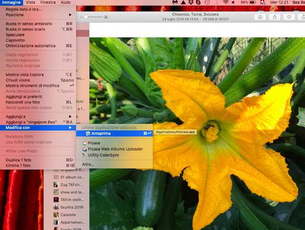Viewport: 305px width, 230px height.
Task: Select the 51 album co... sidebar item
Action: pyautogui.click(x=69, y=177)
